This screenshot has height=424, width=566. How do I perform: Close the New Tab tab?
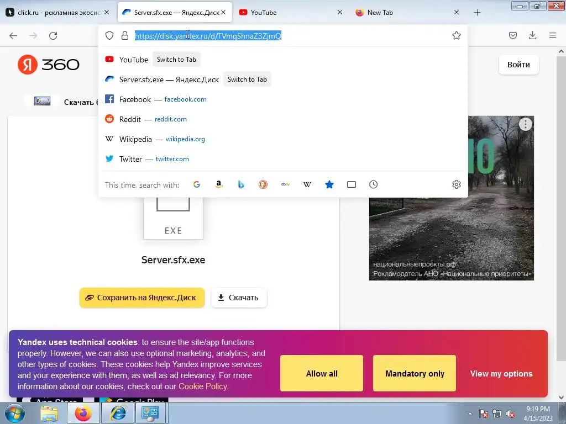pos(456,12)
